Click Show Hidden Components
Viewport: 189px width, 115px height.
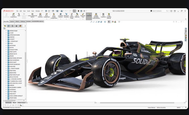[54, 16]
